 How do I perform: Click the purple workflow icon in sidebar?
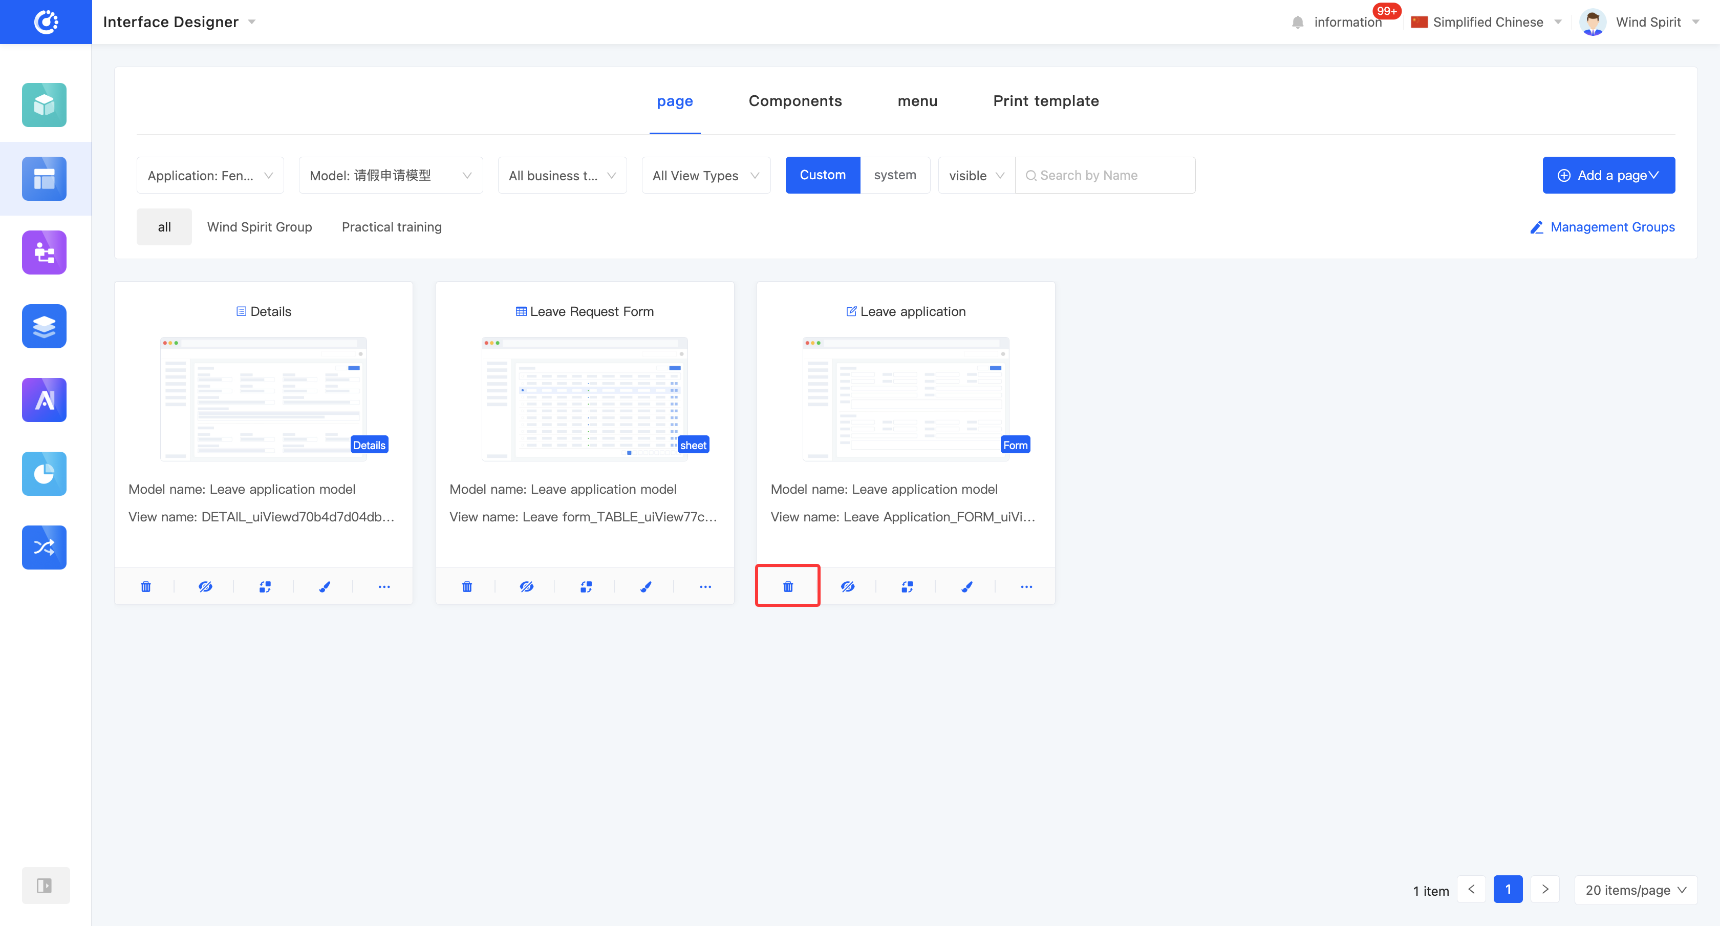point(44,252)
